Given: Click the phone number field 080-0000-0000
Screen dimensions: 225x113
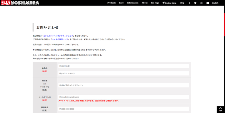Looking at the screenshot, I should [124, 109].
